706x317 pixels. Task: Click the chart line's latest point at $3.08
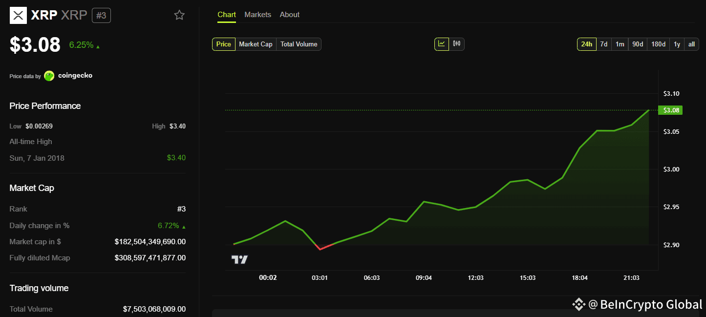[649, 110]
